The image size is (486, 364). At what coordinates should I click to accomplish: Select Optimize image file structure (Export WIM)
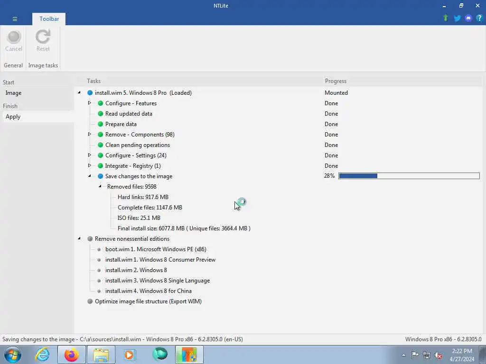148,301
